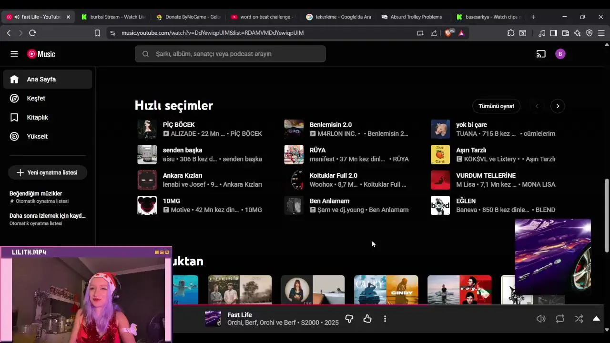Open browser extensions puzzle icon
This screenshot has height=343, width=610.
(x=511, y=33)
